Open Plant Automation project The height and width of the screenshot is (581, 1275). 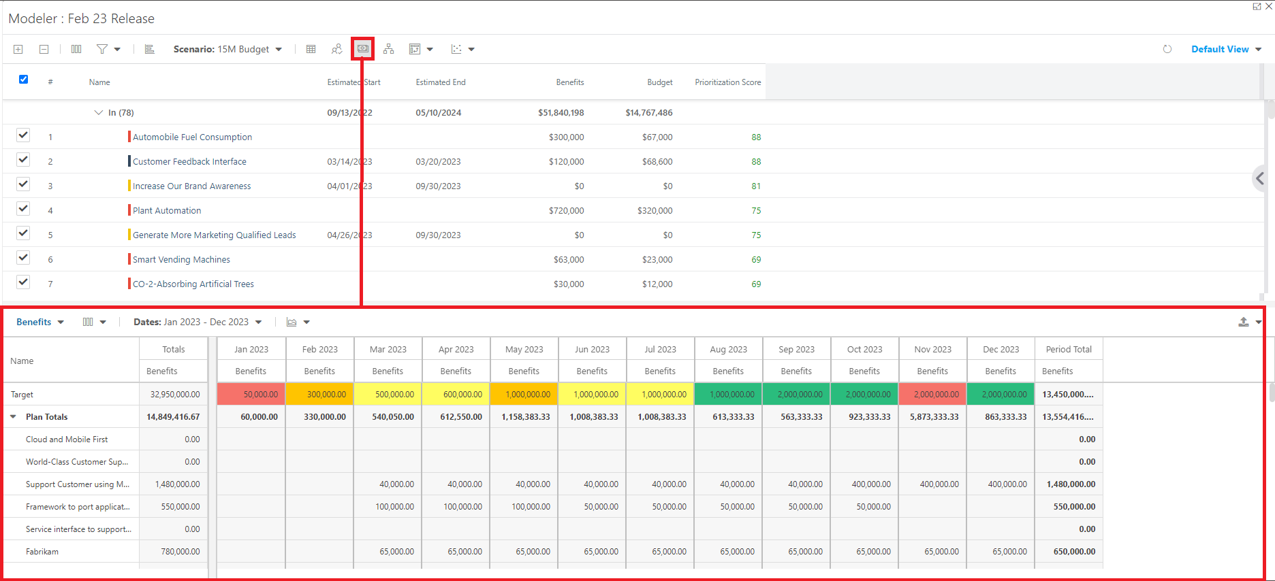click(167, 210)
